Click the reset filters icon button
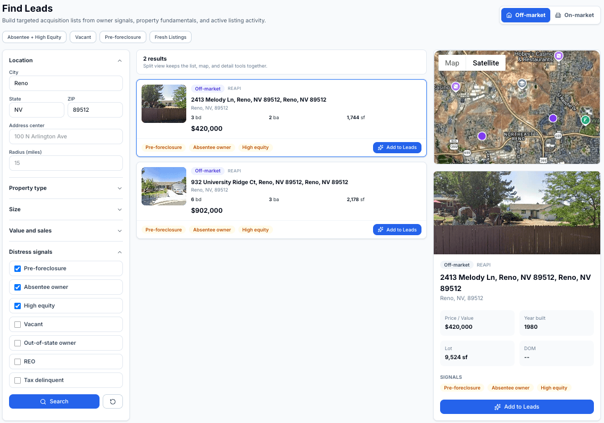This screenshot has width=604, height=423. tap(112, 401)
